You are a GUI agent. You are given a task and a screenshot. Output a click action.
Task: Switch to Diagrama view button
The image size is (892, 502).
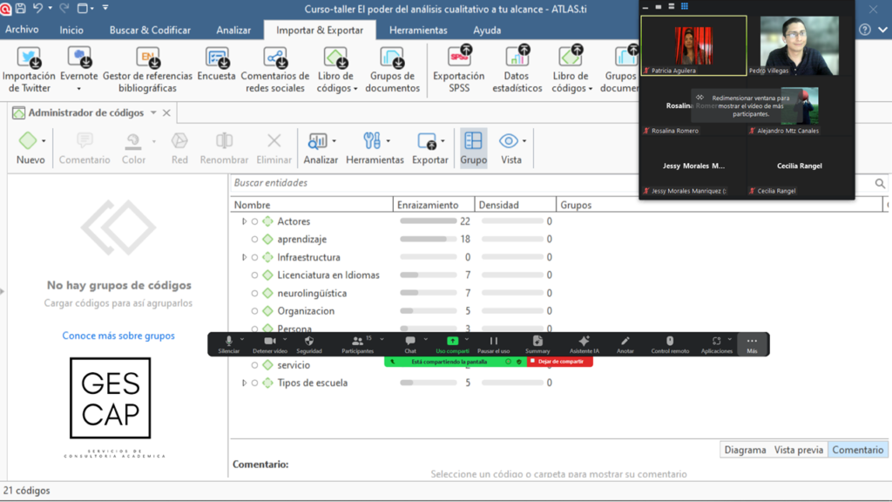pyautogui.click(x=745, y=450)
